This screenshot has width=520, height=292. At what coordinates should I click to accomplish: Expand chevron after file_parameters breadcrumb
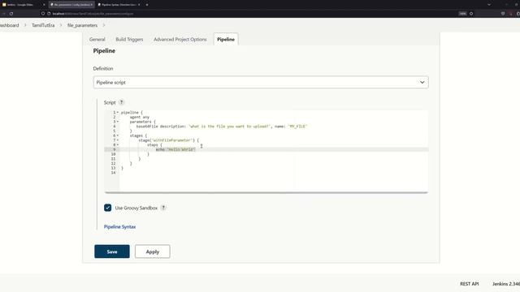[104, 25]
